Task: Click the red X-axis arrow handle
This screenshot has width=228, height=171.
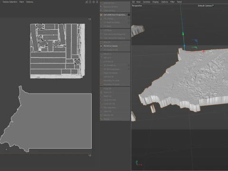Action: [x=204, y=51]
